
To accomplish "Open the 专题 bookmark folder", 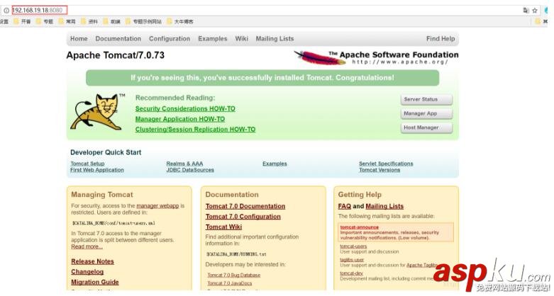I will tap(45, 21).
